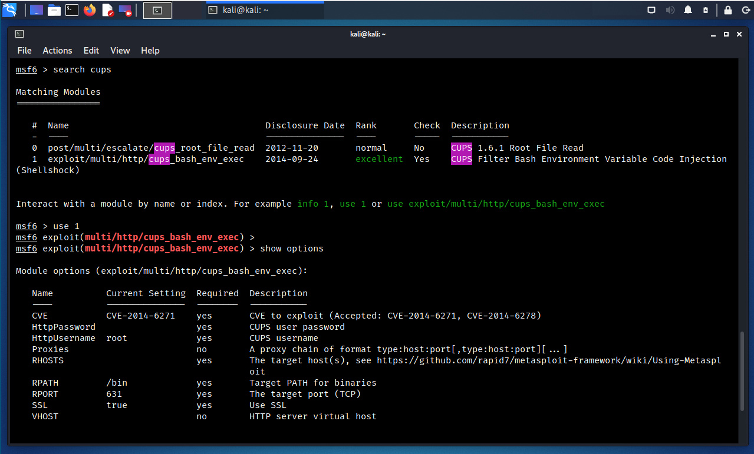Screen dimensions: 754x454
Task: Lock the screen with padlock icon
Action: 728,10
